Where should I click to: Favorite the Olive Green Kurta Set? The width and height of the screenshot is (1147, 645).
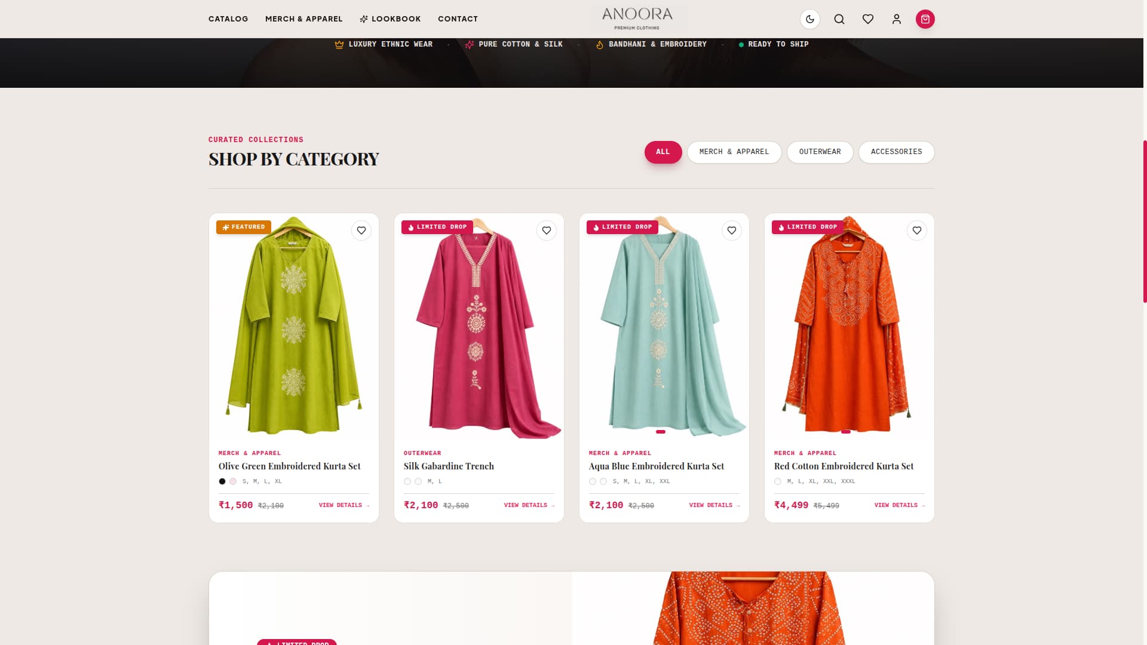point(361,231)
